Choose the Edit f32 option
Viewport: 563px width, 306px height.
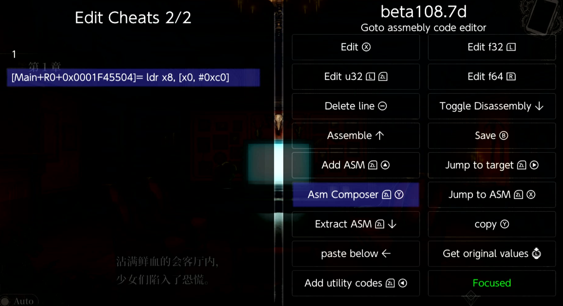[492, 47]
